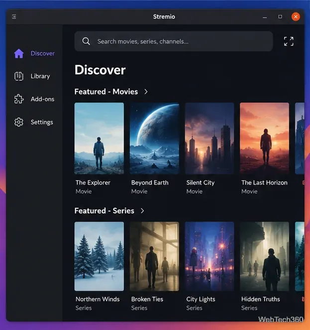Image resolution: width=310 pixels, height=330 pixels.
Task: Open The Last Horizon movie poster
Action: (x=264, y=138)
